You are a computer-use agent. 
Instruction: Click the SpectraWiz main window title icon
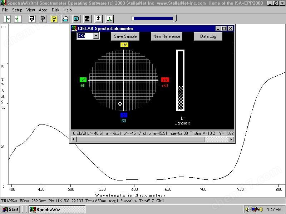3,3
